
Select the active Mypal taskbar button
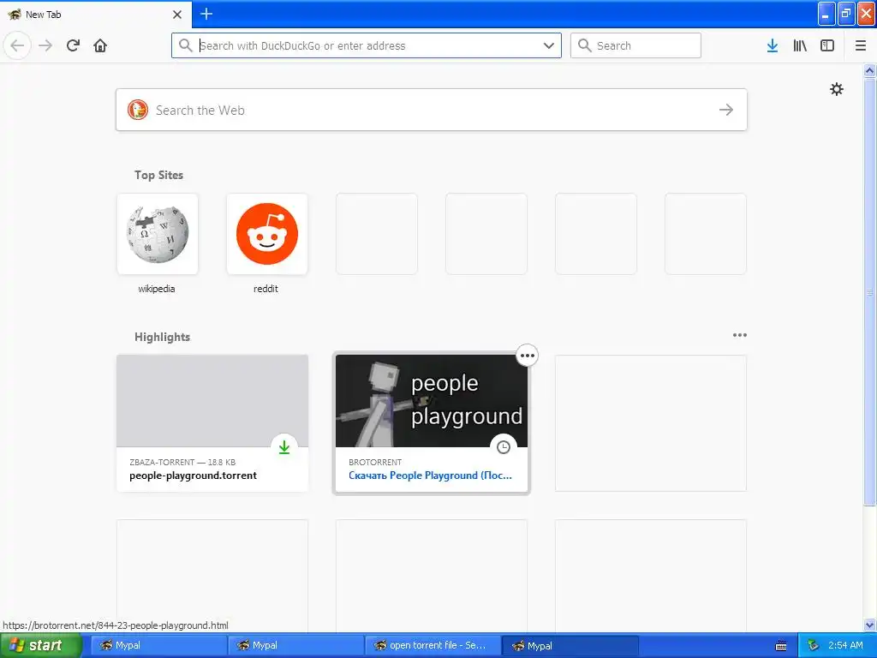tap(570, 645)
